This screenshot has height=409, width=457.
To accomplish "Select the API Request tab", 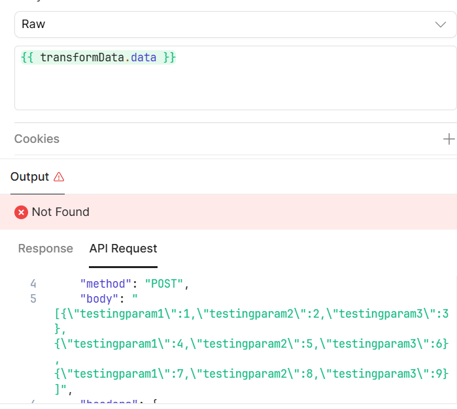I will pyautogui.click(x=123, y=249).
